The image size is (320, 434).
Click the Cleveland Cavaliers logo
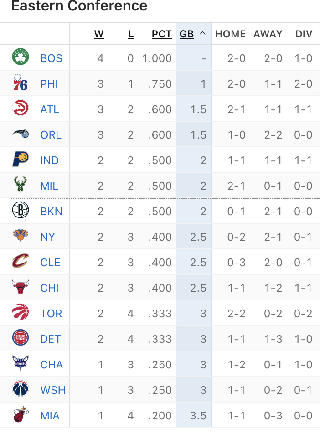click(21, 262)
